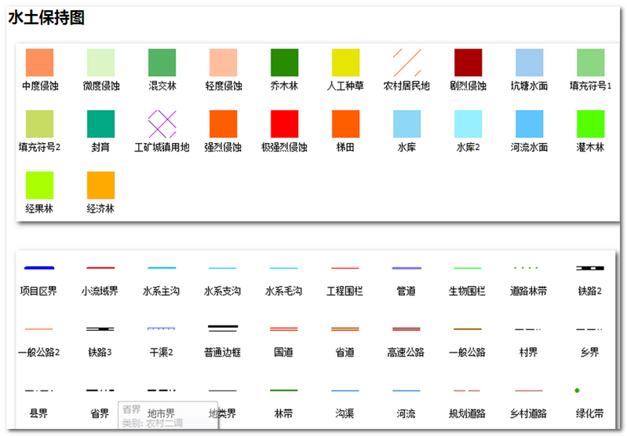This screenshot has height=436, width=627.
Task: Pick the 道路林带 dotted line symbol
Action: coord(526,267)
